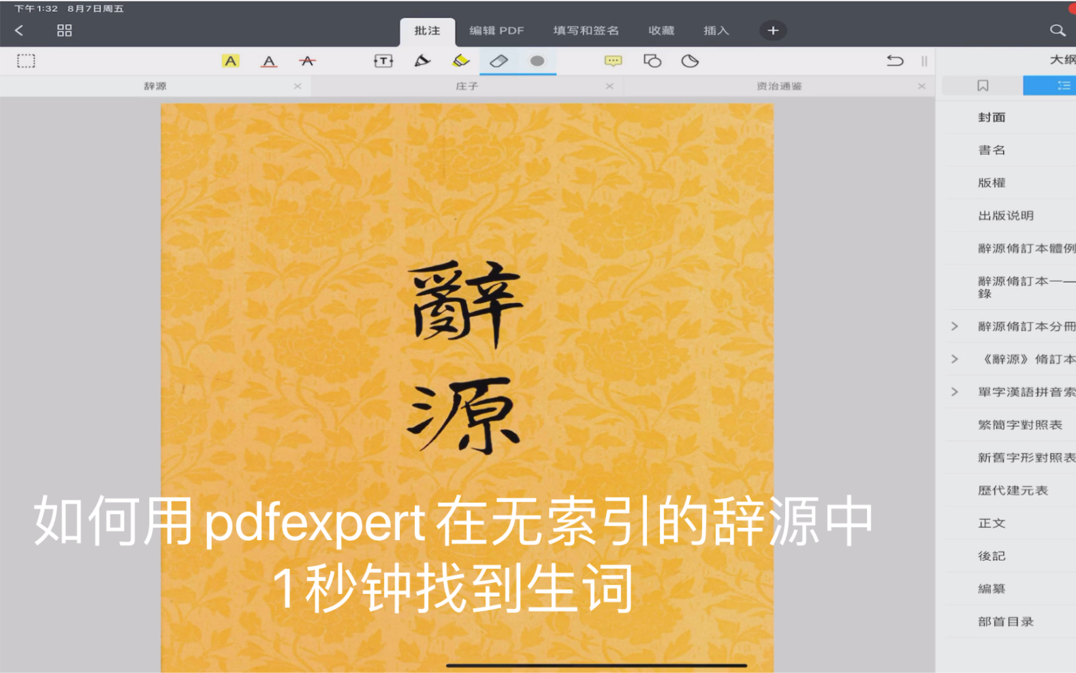Screen dimensions: 1076x673
Task: Jump to 封面 in the outline
Action: pos(992,117)
